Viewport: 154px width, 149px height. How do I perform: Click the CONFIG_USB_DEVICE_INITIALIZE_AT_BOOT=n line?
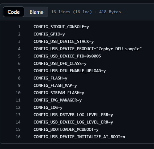coord(79,137)
